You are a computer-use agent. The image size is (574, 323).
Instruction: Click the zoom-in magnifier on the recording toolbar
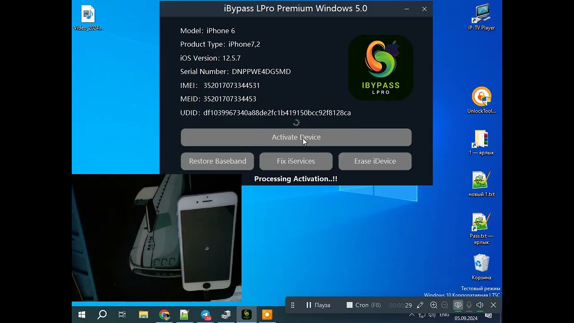coord(433,305)
